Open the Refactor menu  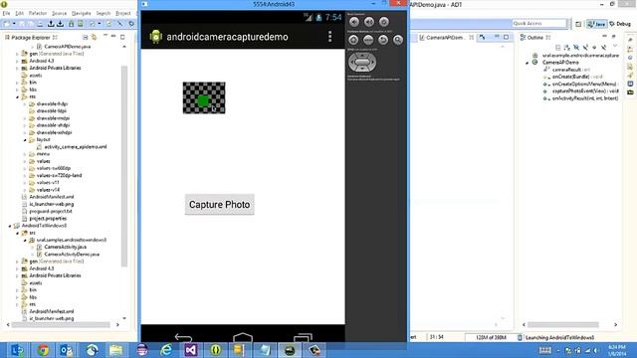coord(38,13)
